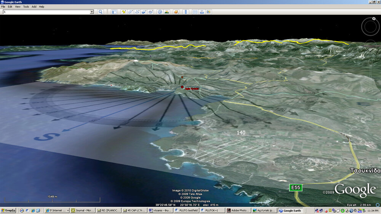
Task: Add a polygon from the toolbar
Action: pyautogui.click(x=130, y=12)
